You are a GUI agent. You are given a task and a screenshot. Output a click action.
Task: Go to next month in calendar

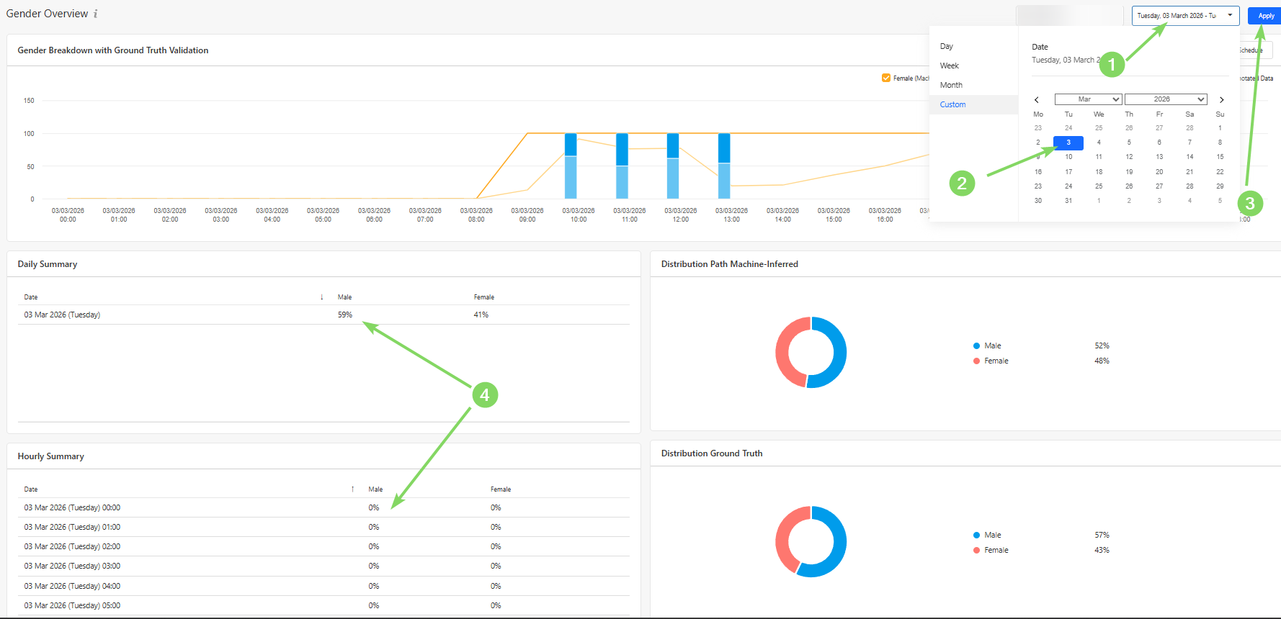(x=1221, y=100)
